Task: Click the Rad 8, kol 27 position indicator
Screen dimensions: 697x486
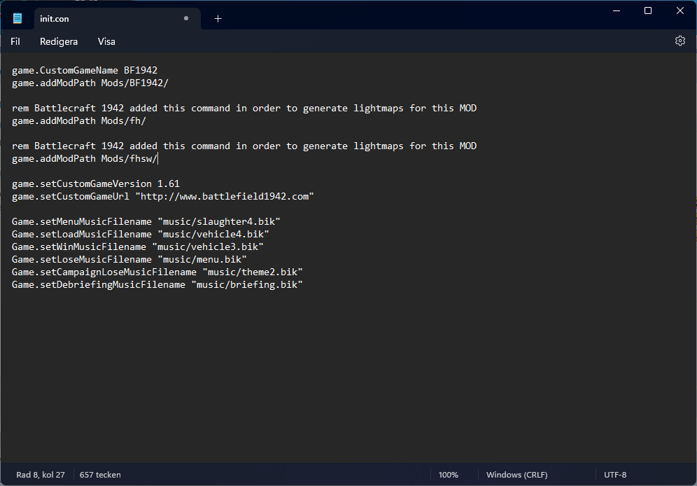Action: (41, 474)
